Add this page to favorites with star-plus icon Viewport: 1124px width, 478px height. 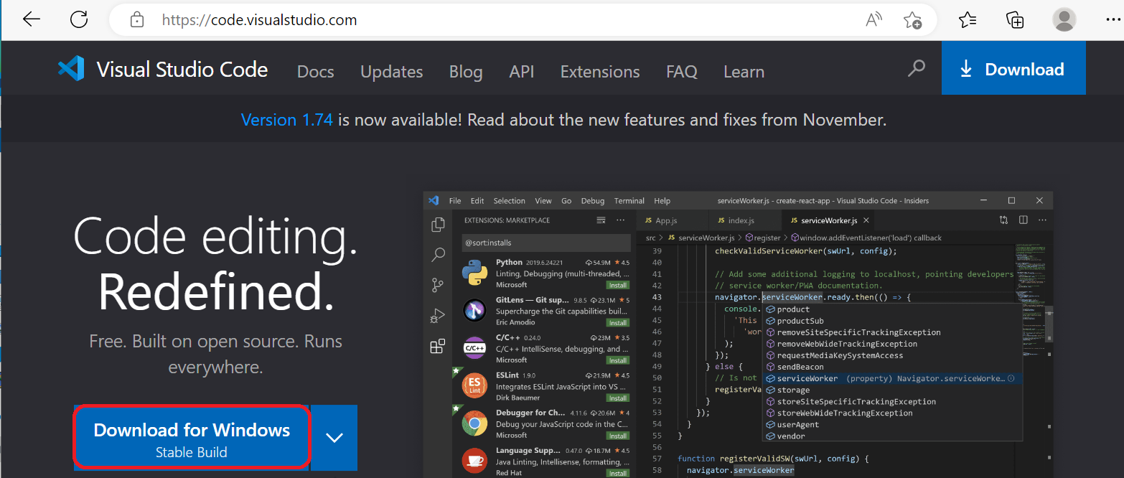(x=913, y=20)
